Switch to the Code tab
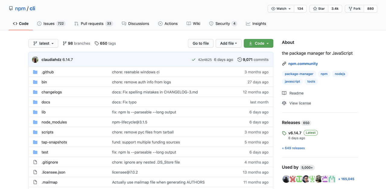 [21, 24]
